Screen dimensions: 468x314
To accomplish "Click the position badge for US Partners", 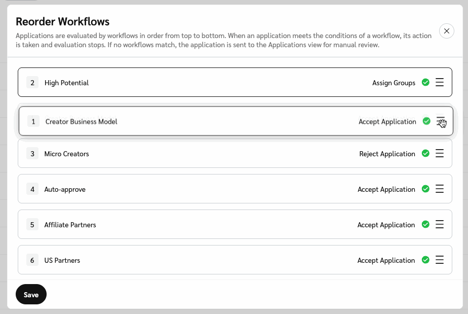I will coord(32,260).
